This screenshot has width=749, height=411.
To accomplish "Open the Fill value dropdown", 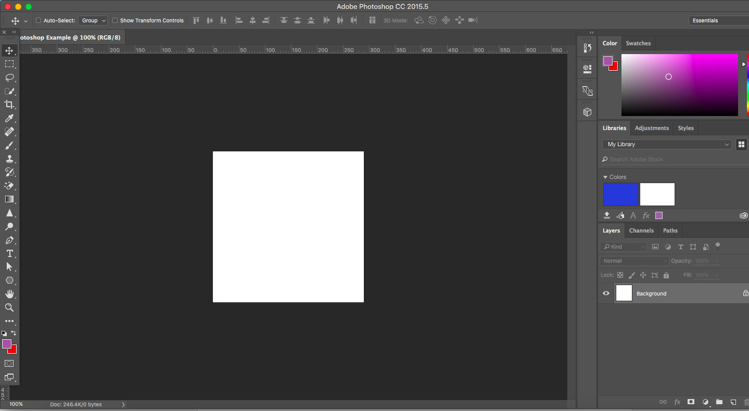I will tap(717, 275).
